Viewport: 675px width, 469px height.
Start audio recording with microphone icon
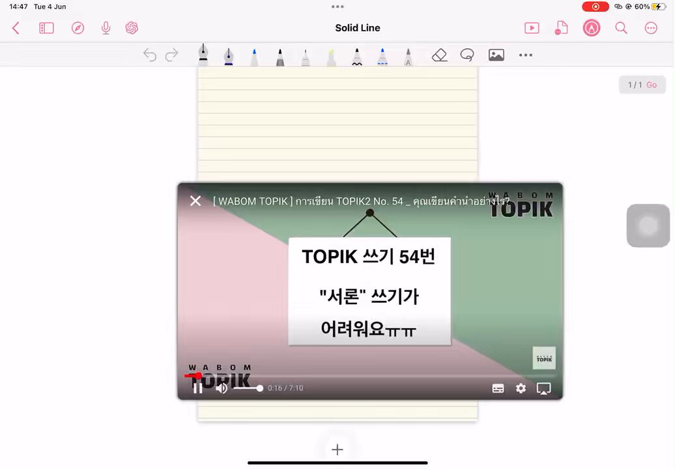pos(106,29)
